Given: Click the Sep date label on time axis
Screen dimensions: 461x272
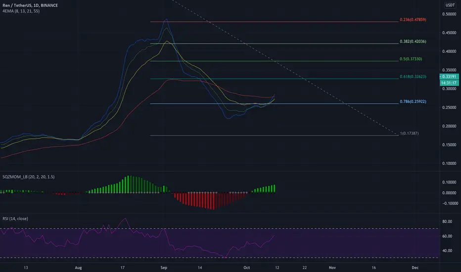Looking at the screenshot, I should pos(164,268).
